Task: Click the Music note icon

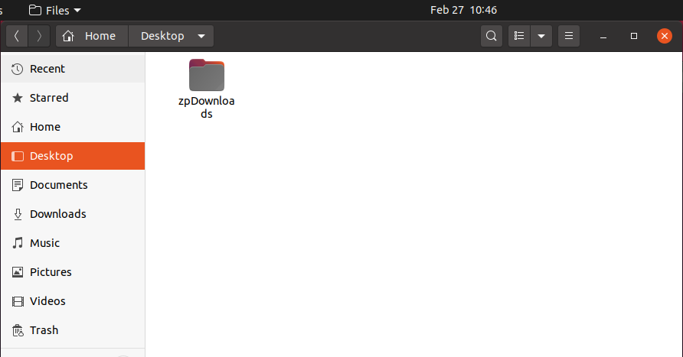Action: (18, 242)
